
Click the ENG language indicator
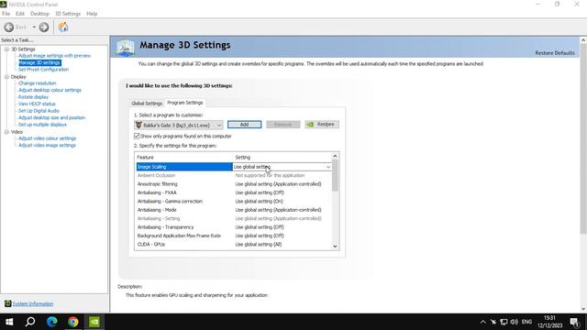tap(526, 322)
